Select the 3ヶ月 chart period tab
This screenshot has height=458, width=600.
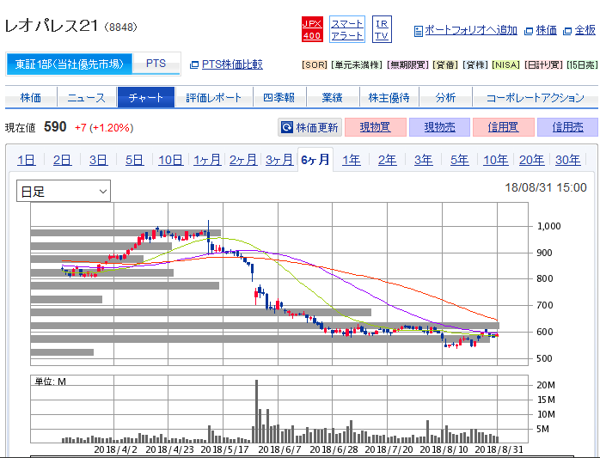(279, 160)
